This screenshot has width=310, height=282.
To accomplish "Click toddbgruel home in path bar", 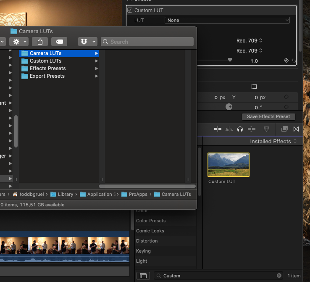I will 28,194.
